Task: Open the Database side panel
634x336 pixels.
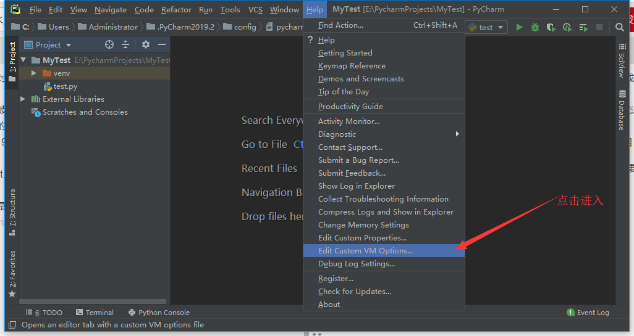Action: [x=622, y=110]
